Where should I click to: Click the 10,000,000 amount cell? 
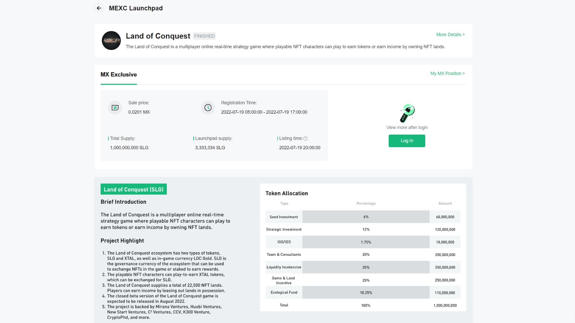tap(445, 242)
